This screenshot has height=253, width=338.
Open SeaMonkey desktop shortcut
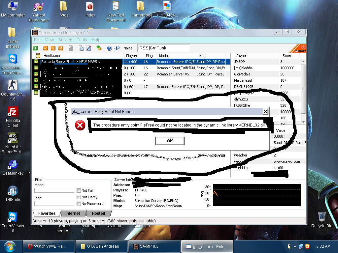13,168
